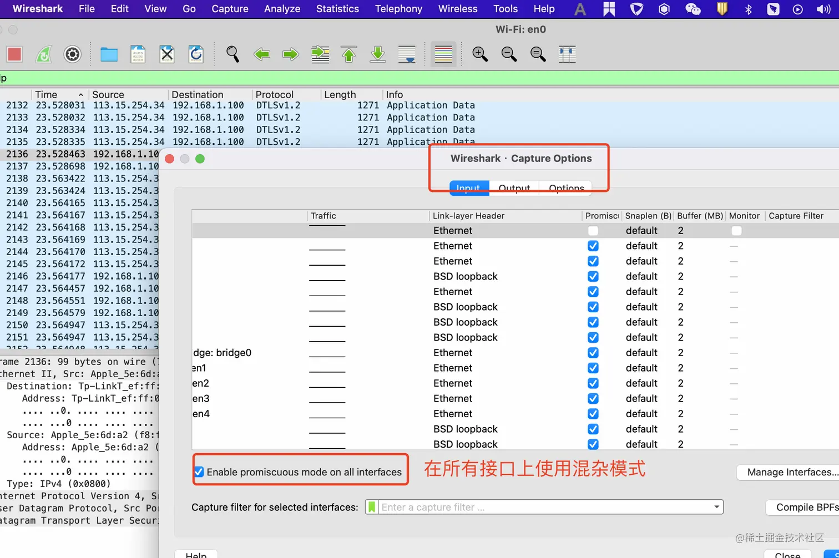Image resolution: width=839 pixels, height=558 pixels.
Task: Click the green bookmark icon in capture filter
Action: [x=372, y=507]
